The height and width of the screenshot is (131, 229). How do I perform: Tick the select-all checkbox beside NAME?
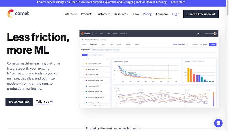pyautogui.click(x=83, y=59)
